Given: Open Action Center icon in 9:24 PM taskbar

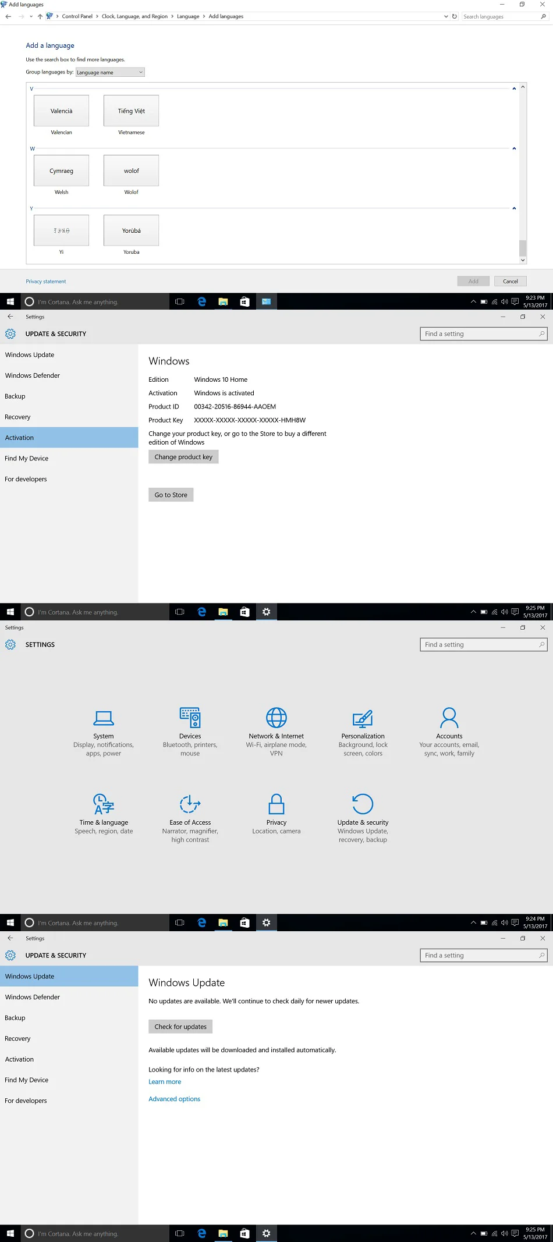Looking at the screenshot, I should 515,922.
